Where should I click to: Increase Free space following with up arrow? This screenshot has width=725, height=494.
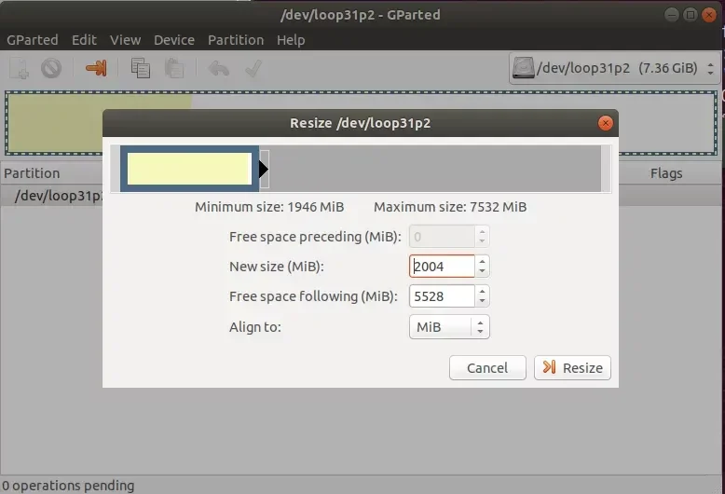coord(483,292)
